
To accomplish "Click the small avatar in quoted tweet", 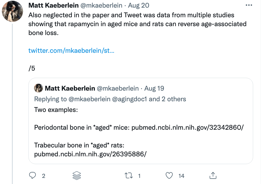I will pos(38,88).
